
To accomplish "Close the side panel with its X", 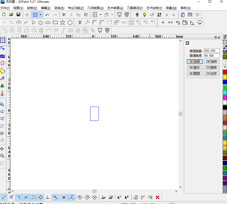I will [219, 37].
